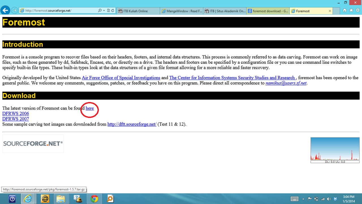Switch to the MangaWindow tab
The height and width of the screenshot is (204, 362).
click(181, 11)
